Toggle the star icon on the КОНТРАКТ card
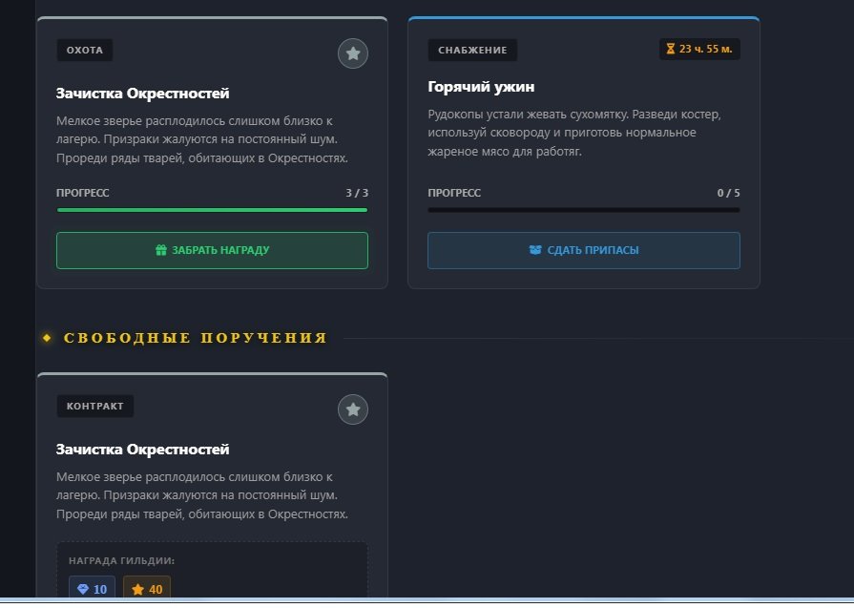The image size is (854, 608). coord(353,409)
